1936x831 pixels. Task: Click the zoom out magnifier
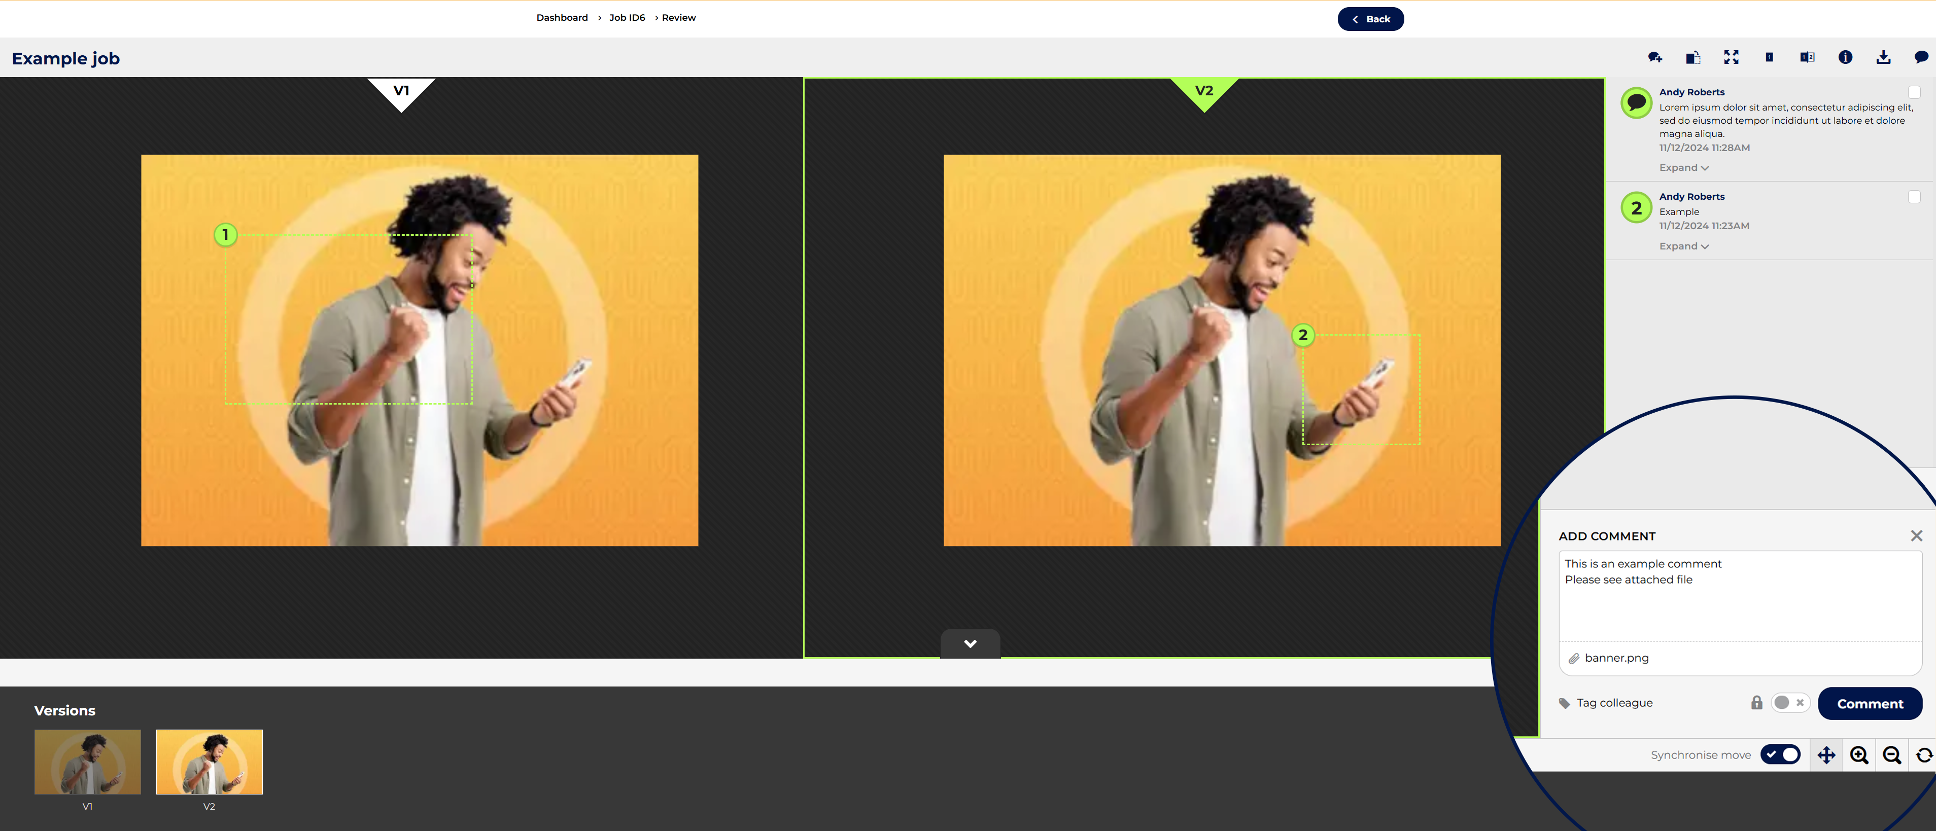[x=1892, y=755]
